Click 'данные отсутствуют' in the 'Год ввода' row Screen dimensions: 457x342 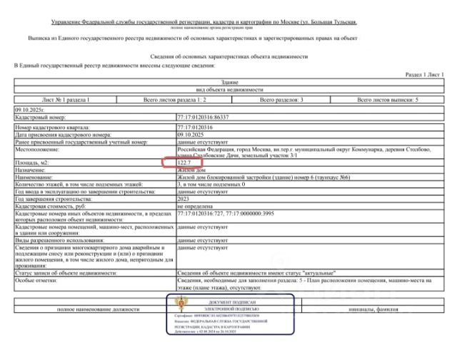[203, 192]
